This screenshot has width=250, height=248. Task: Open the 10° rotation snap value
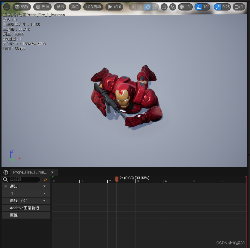[206, 7]
